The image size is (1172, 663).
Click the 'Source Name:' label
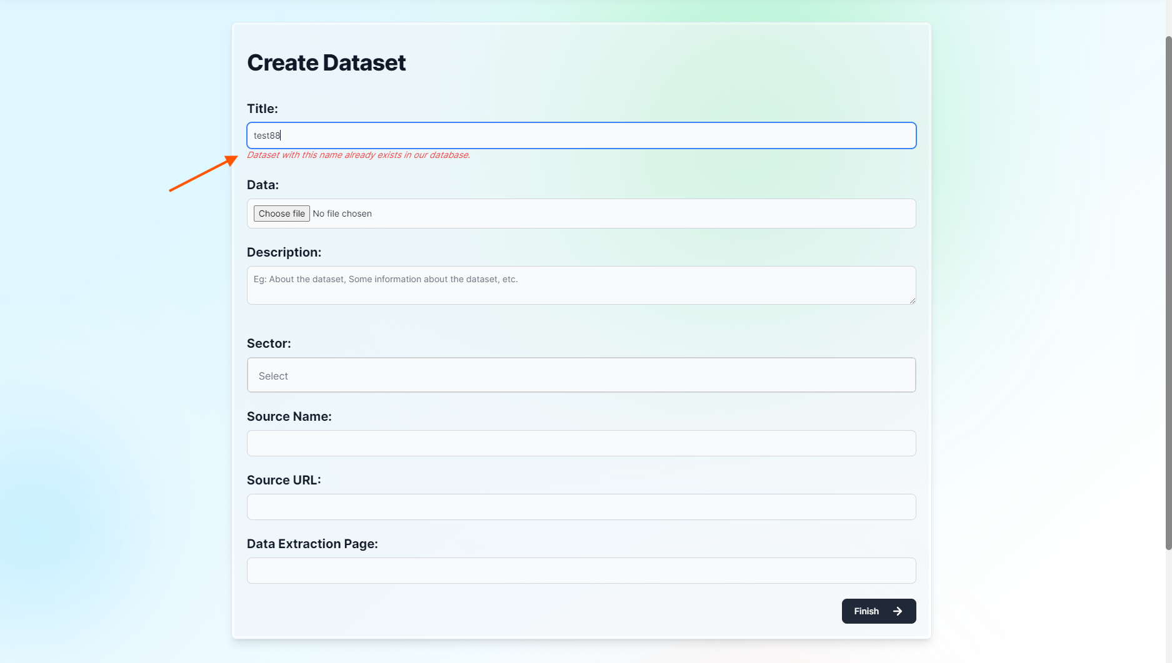pos(289,416)
